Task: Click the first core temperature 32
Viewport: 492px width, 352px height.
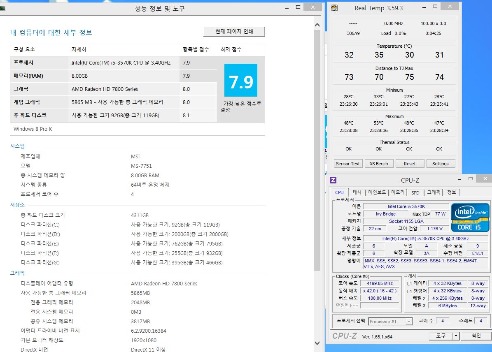Action: [x=349, y=55]
